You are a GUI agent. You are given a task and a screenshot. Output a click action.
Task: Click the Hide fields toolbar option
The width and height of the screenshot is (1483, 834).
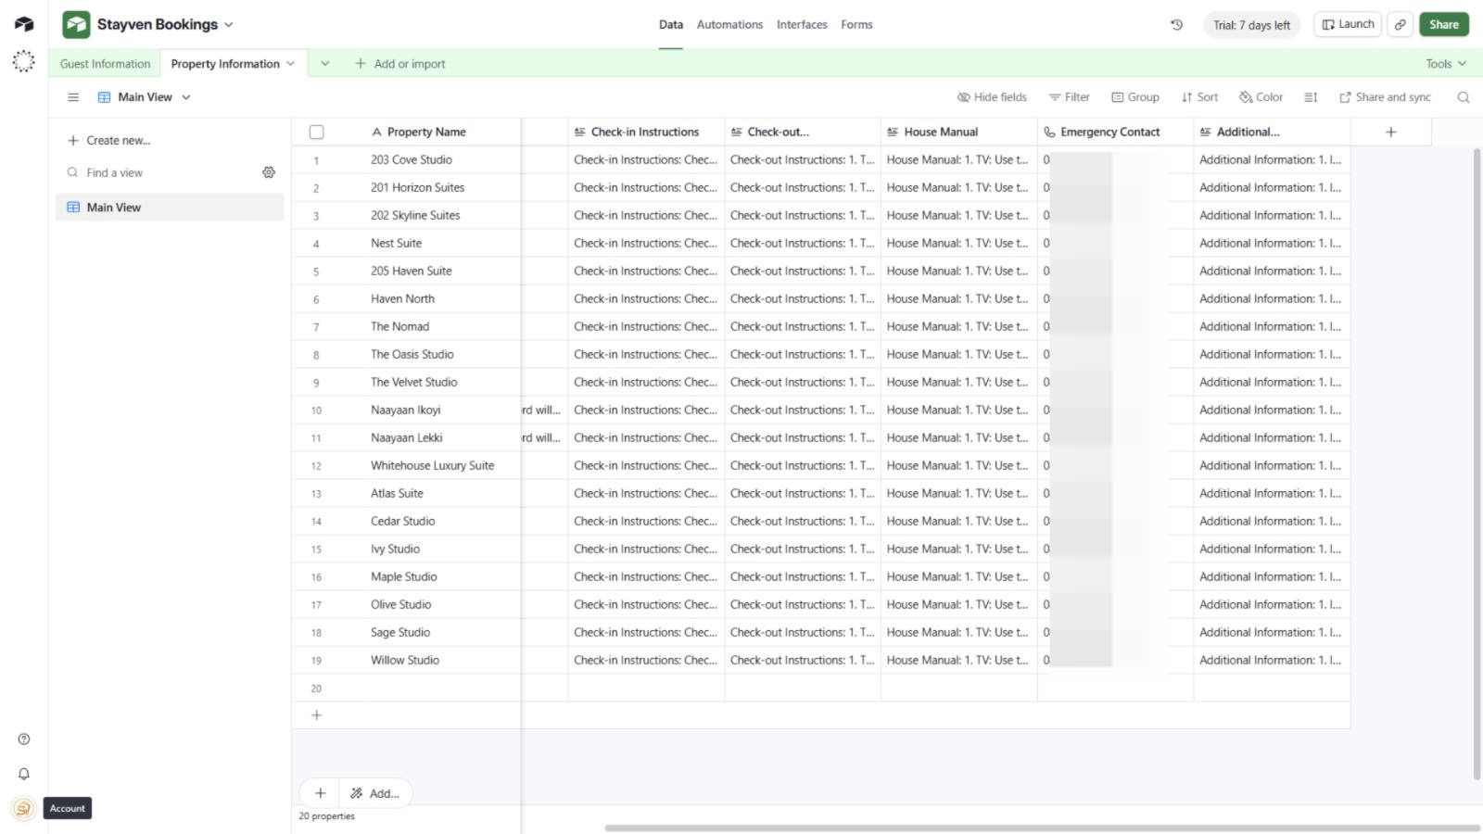pyautogui.click(x=992, y=97)
